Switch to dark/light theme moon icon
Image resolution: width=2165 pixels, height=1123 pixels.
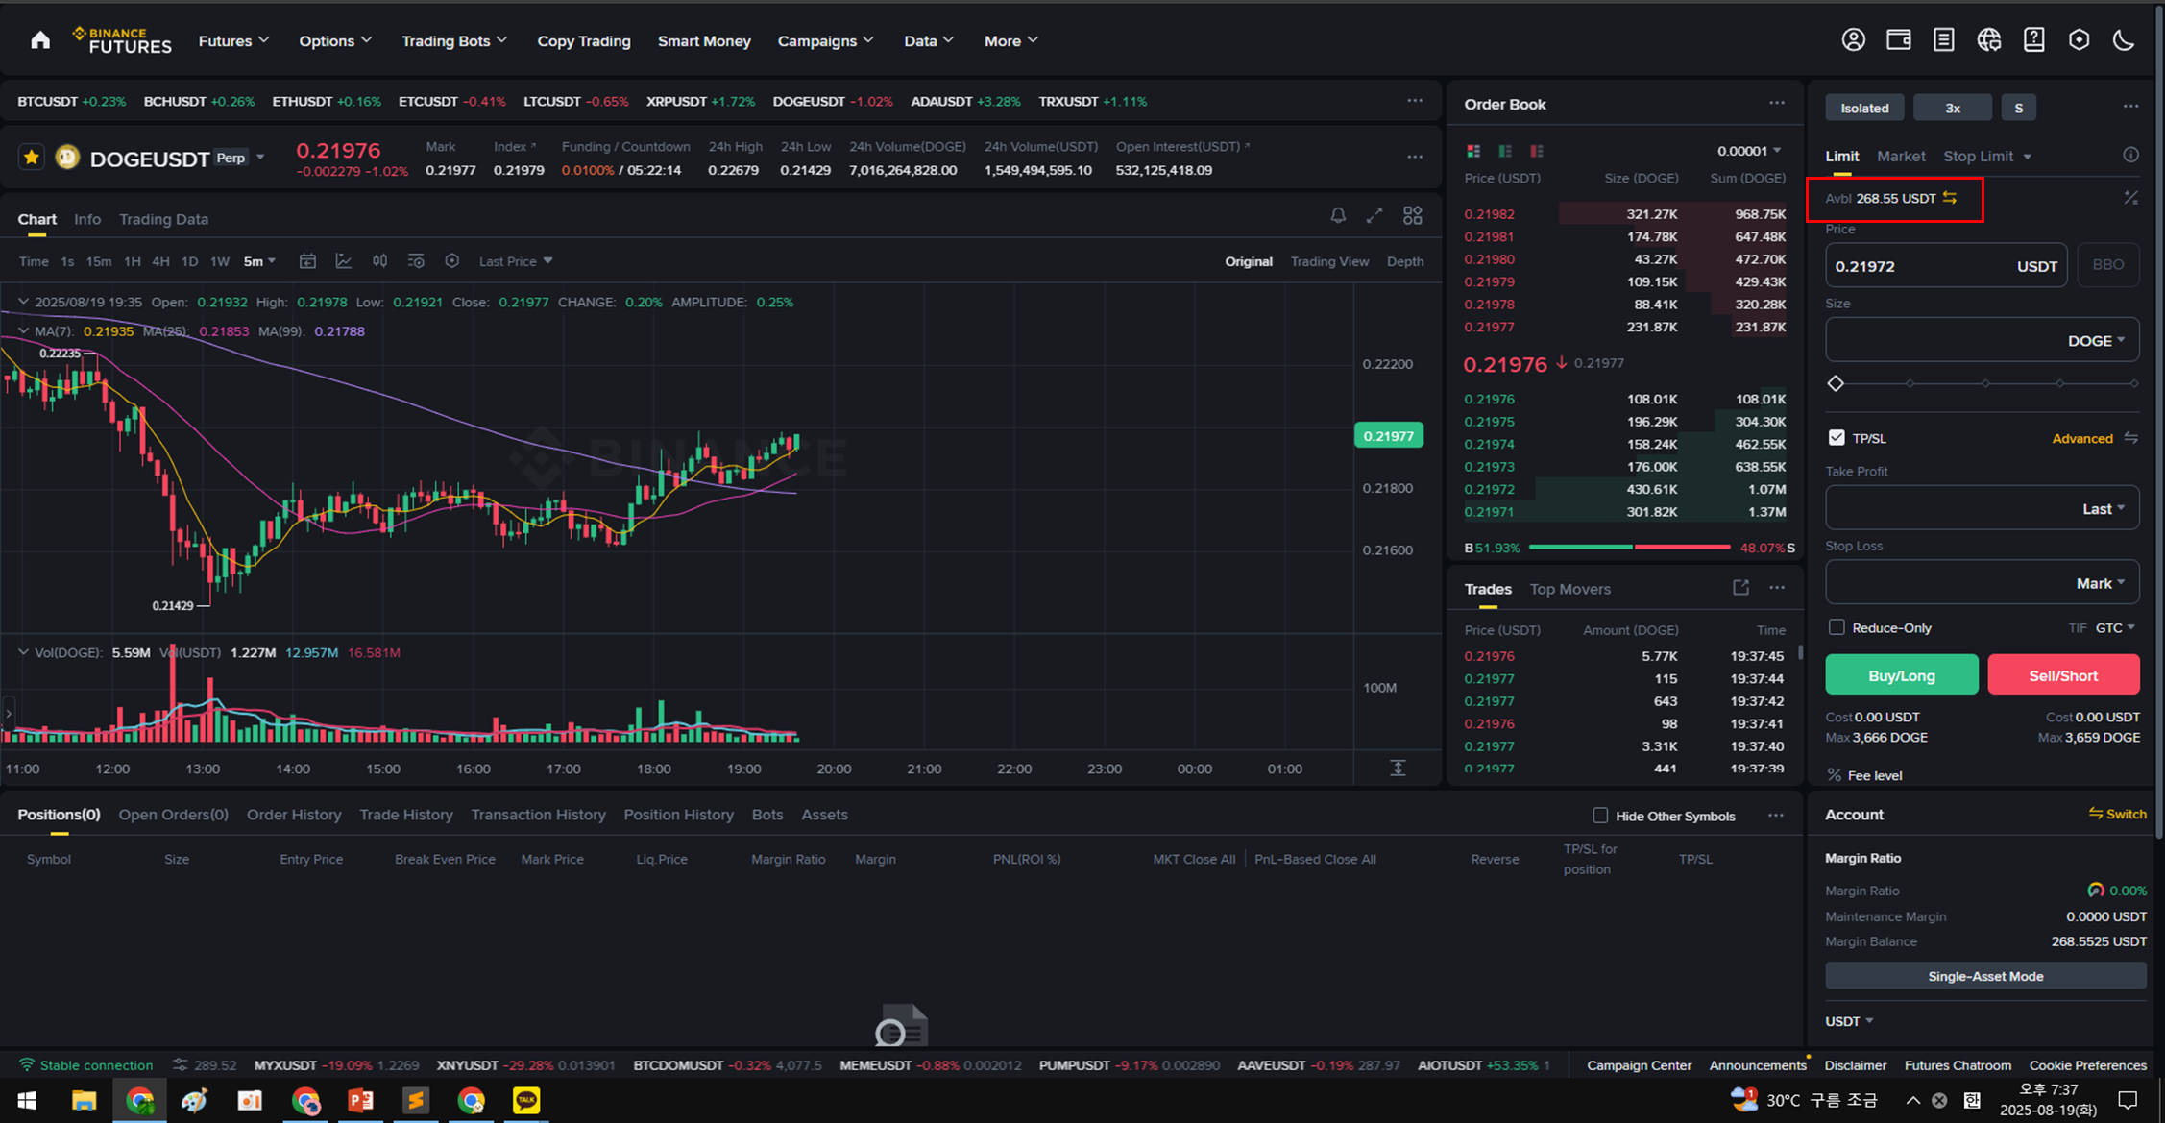click(x=2124, y=40)
